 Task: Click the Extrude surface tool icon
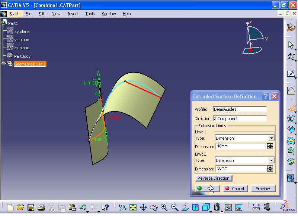[291, 109]
